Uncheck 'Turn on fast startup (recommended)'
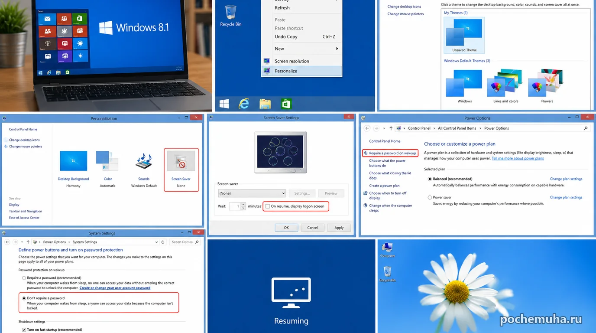Image resolution: width=596 pixels, height=333 pixels. pos(24,330)
